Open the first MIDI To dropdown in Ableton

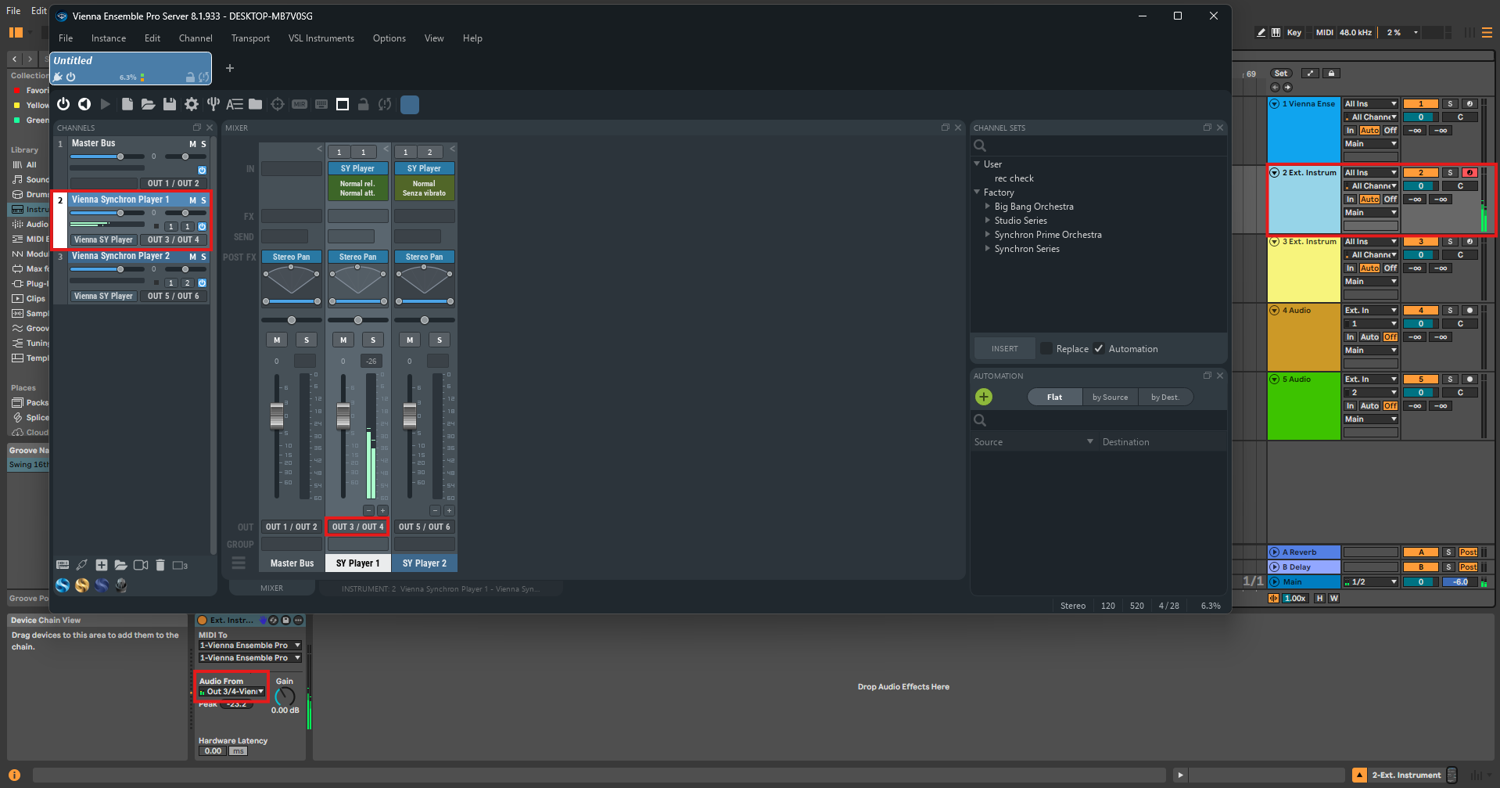click(x=250, y=646)
